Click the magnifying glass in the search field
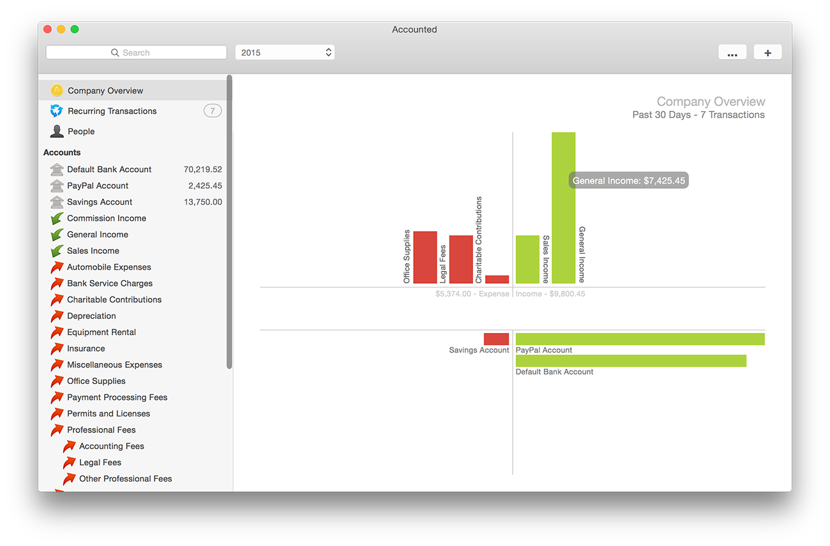Image resolution: width=830 pixels, height=546 pixels. click(115, 53)
